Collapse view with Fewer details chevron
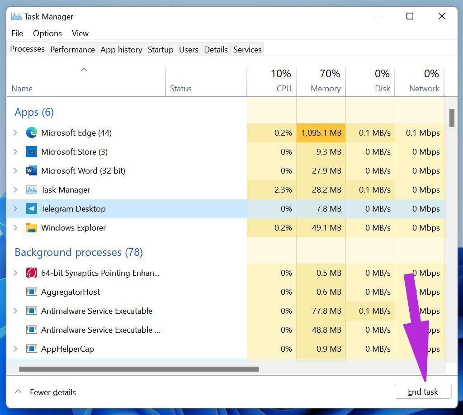 (18, 391)
